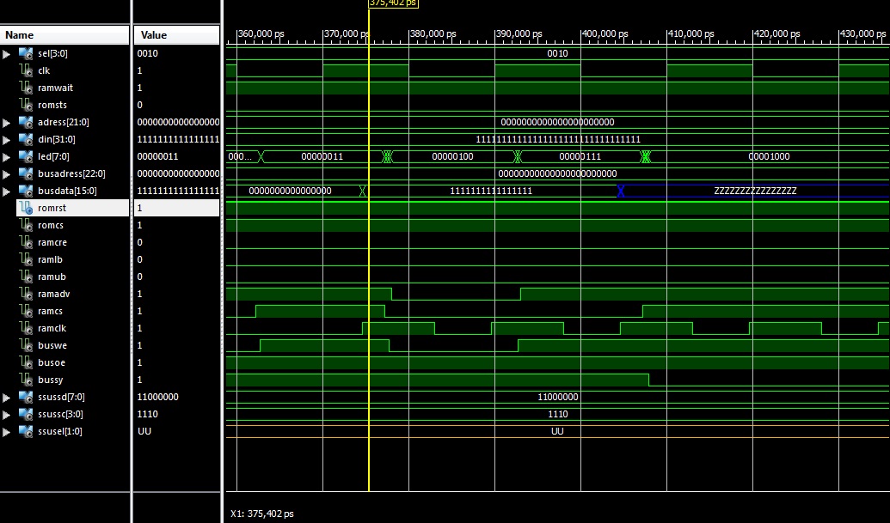Click the led waveform segment 00001000
890x523 pixels.
coord(769,156)
